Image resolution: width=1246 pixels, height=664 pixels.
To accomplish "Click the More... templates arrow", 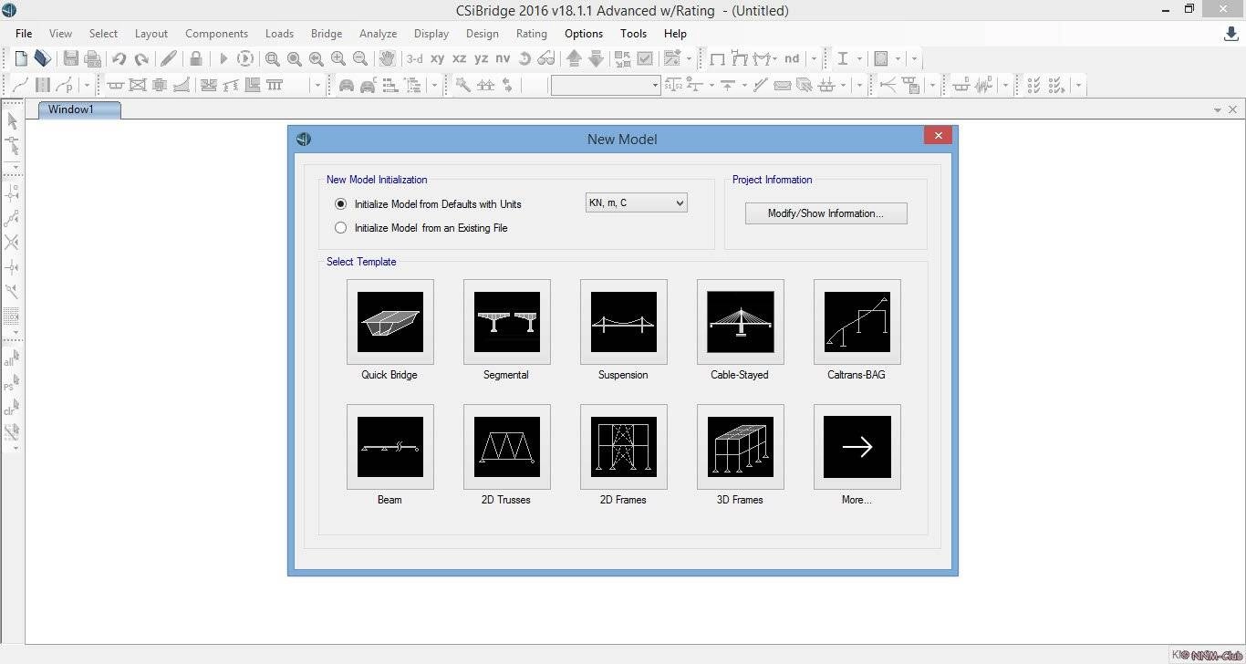I will pos(857,447).
